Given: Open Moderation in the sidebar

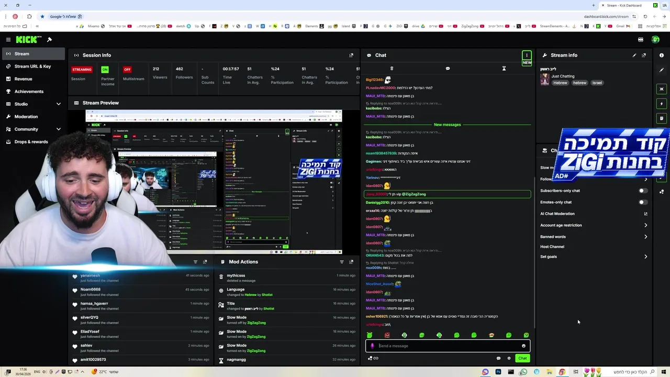Looking at the screenshot, I should (x=33, y=117).
